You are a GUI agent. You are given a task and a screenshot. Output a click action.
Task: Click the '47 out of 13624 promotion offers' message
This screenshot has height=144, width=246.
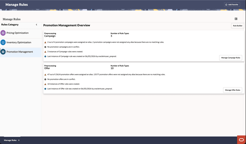click(x=106, y=75)
